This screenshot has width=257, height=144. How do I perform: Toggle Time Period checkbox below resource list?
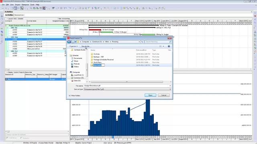point(8,138)
